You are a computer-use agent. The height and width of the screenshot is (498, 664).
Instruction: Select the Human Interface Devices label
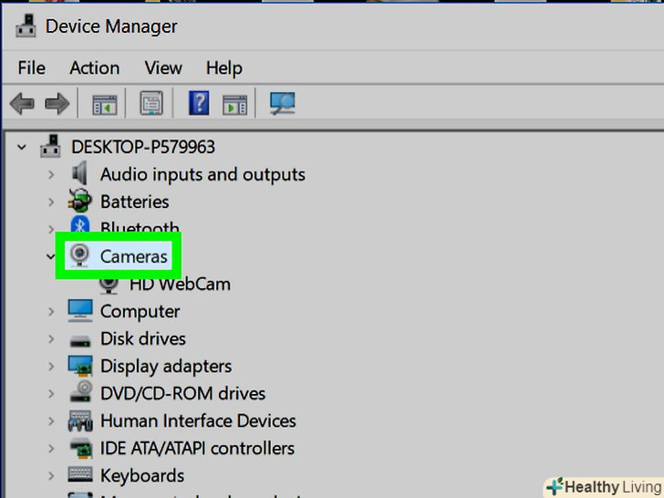198,421
